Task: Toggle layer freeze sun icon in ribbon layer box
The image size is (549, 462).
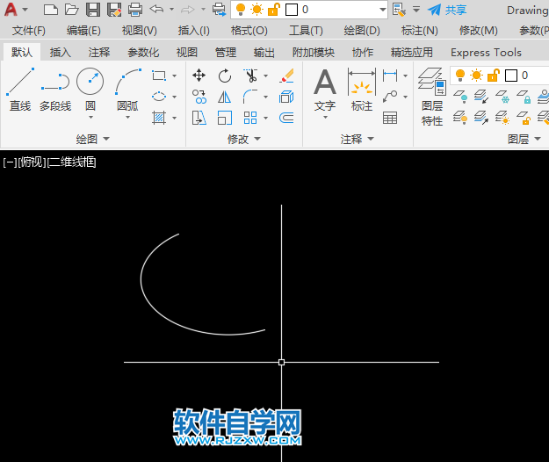Action: click(x=476, y=76)
